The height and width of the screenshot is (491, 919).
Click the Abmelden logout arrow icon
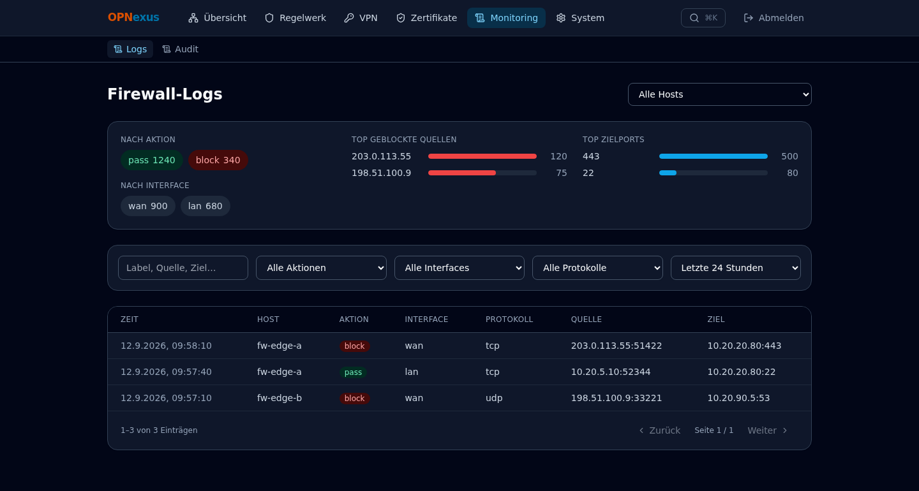pos(749,18)
